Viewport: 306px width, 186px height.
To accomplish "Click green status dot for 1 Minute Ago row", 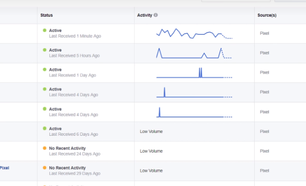I will (45, 30).
